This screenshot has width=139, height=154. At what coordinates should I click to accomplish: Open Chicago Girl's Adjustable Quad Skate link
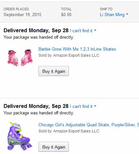point(89,125)
